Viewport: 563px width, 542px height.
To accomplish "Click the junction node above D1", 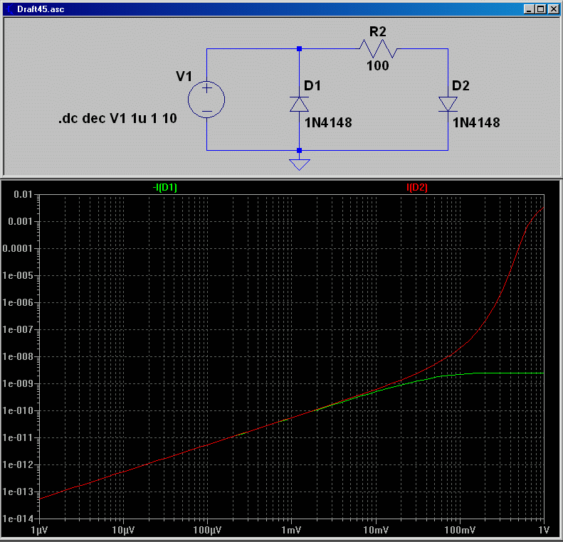I will (299, 49).
